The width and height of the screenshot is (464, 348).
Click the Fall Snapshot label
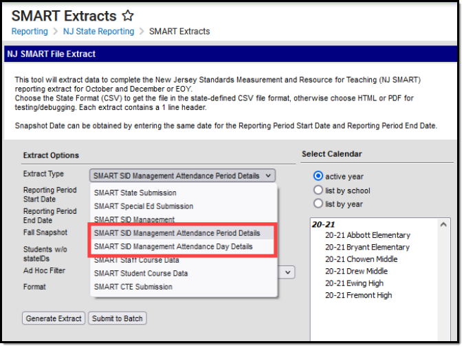point(45,232)
